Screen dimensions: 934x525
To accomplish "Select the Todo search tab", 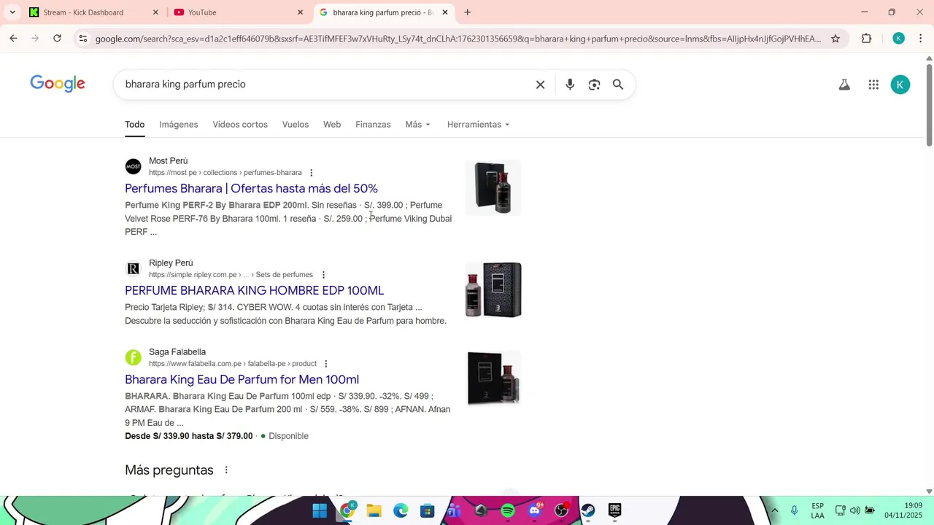I will click(x=135, y=125).
